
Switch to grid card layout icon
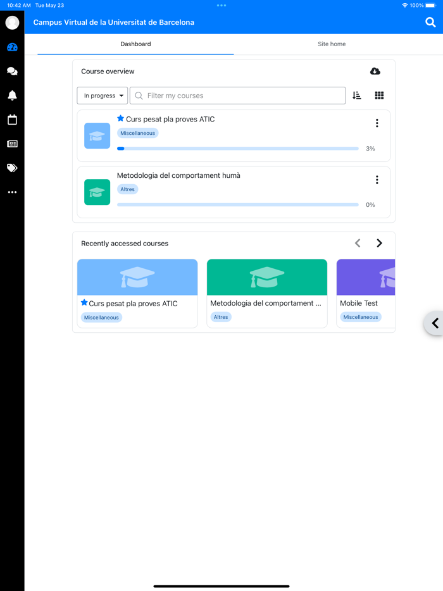point(379,96)
